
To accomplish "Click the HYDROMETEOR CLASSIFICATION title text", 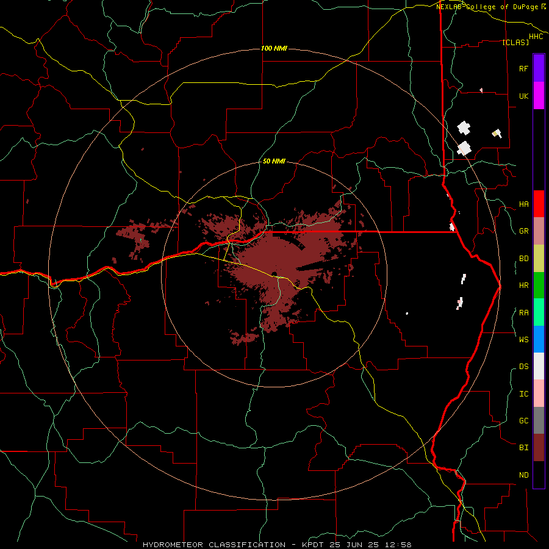I will [x=214, y=545].
